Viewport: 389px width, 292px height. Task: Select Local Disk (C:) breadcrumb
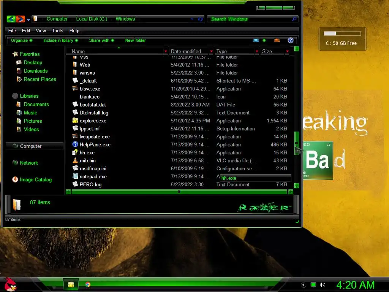[x=92, y=19]
